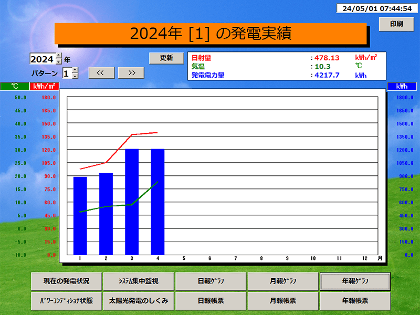Click the パターン input field showing 1
Screen dimensions: 420x315
67,73
